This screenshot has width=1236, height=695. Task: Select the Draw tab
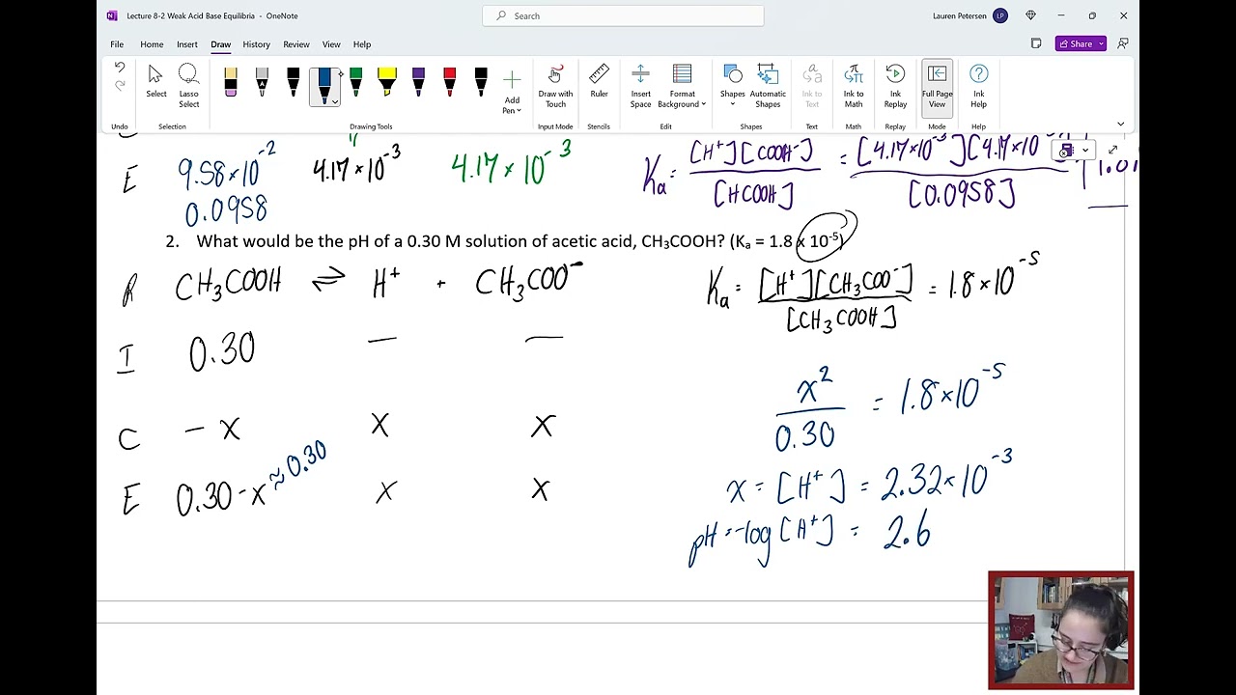(221, 44)
